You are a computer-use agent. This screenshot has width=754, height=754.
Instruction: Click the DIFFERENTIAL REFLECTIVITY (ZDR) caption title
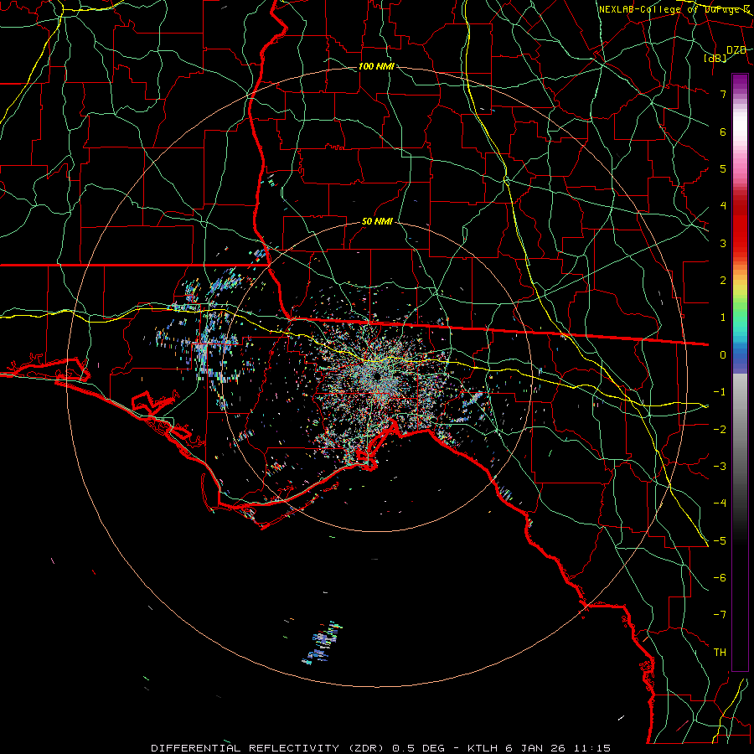[269, 748]
